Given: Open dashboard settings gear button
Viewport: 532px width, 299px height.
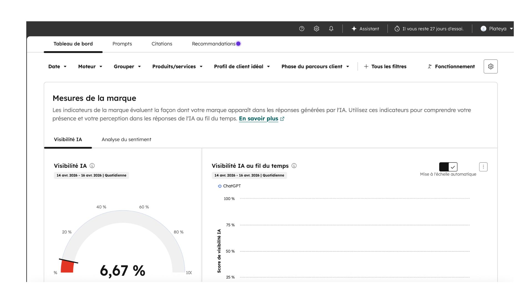Looking at the screenshot, I should click(490, 66).
